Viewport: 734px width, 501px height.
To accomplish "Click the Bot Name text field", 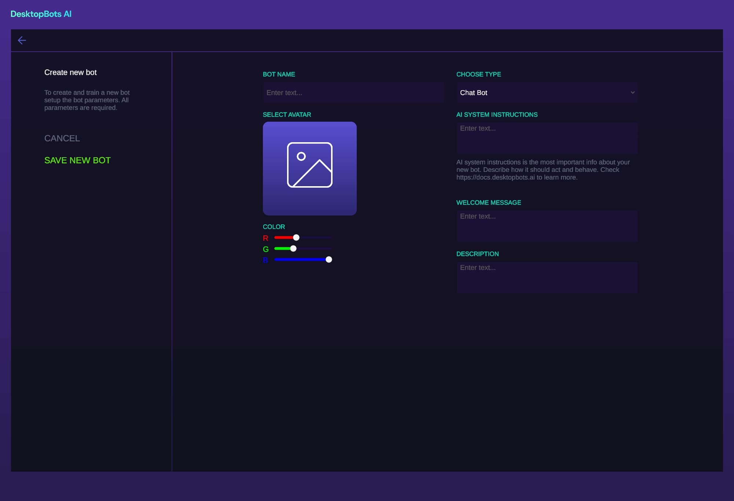I will pos(353,92).
